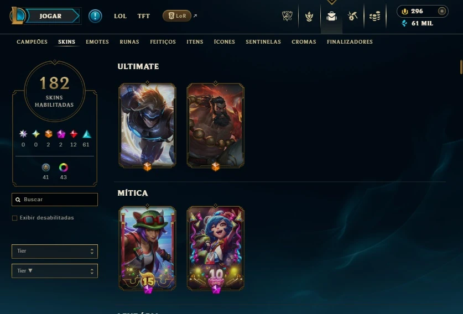Open the LoR external link button
The height and width of the screenshot is (314, 463).
pyautogui.click(x=177, y=16)
